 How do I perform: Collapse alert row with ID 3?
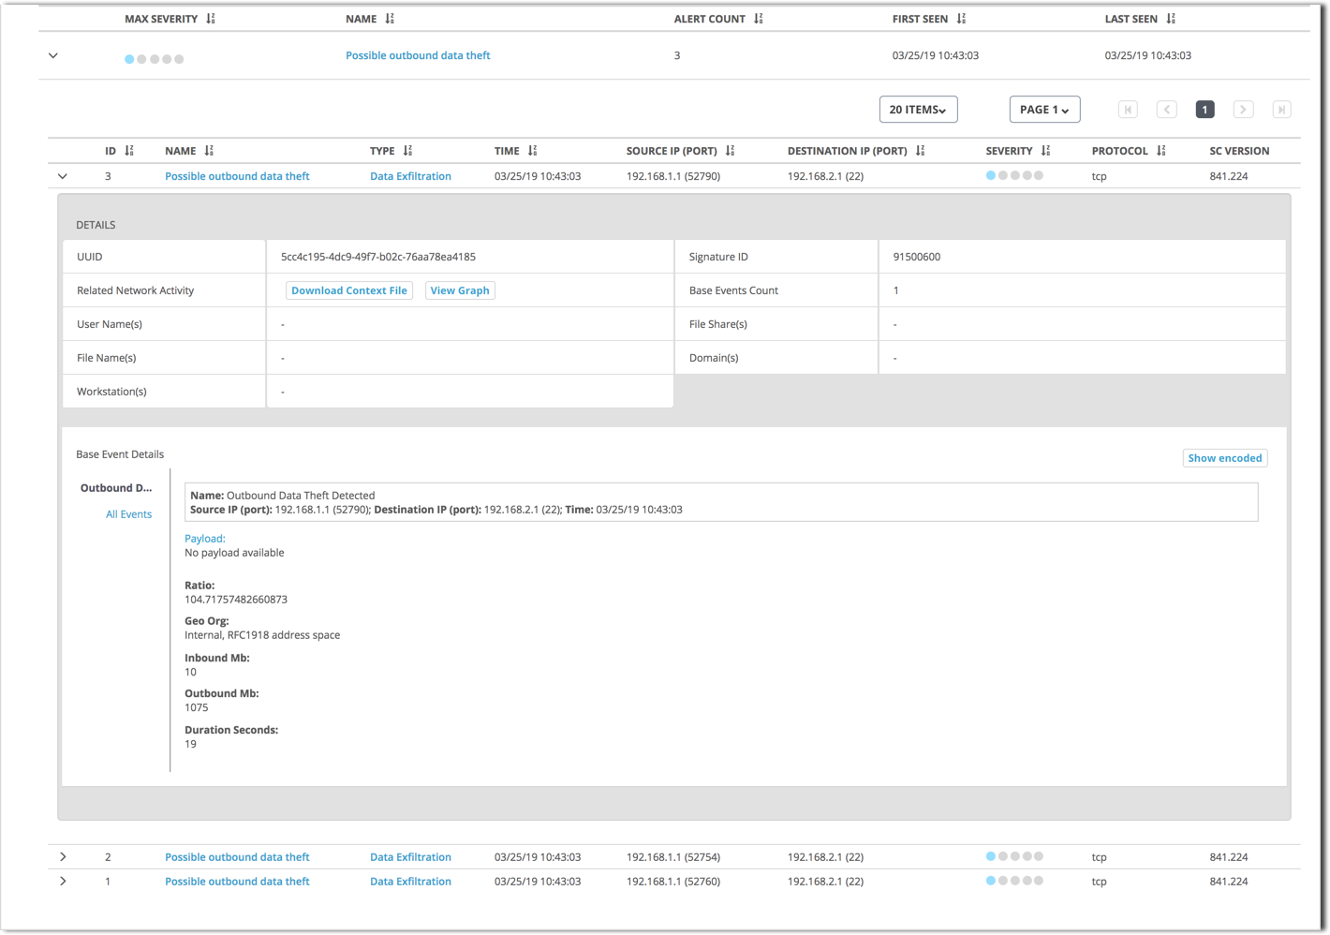(x=63, y=176)
